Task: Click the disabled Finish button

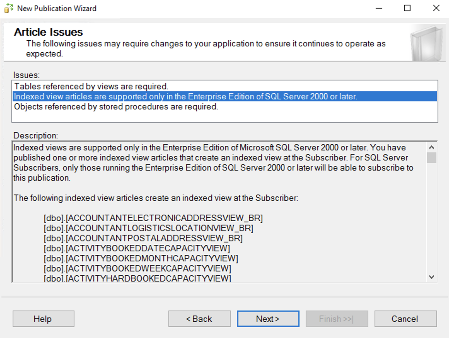Action: (337, 319)
